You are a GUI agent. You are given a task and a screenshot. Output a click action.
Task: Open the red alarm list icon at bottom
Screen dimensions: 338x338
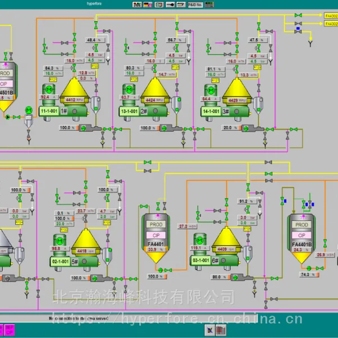click(x=221, y=330)
